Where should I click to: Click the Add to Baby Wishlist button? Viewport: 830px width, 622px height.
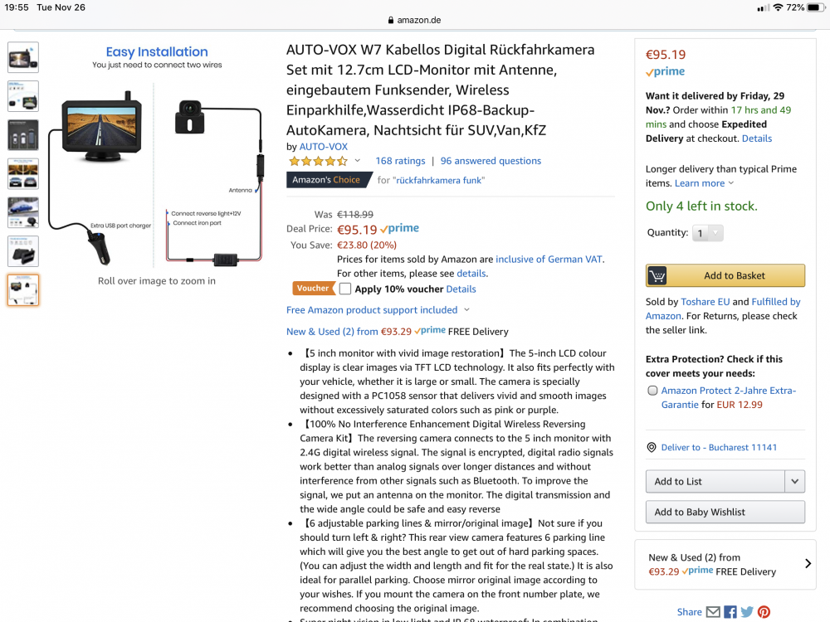[725, 512]
